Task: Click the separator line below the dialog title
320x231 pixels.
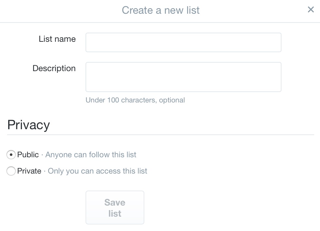Action: click(x=160, y=23)
